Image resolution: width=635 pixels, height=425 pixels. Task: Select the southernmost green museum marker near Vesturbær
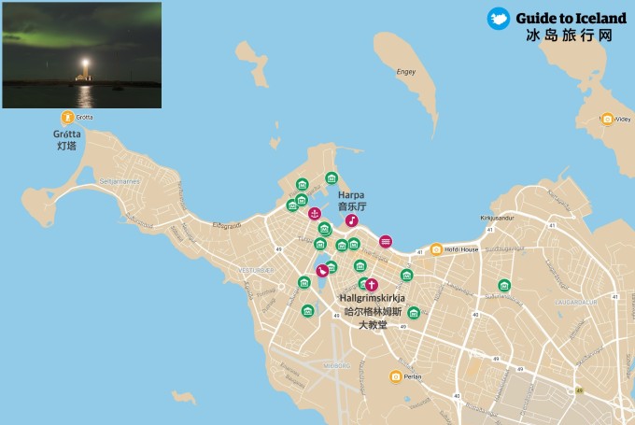coord(308,311)
